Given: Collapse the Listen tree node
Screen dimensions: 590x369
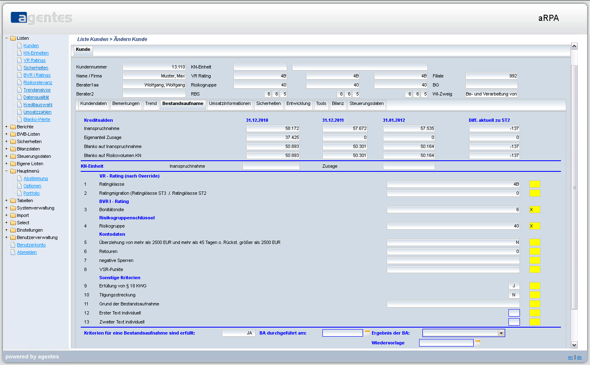Looking at the screenshot, I should (x=6, y=38).
